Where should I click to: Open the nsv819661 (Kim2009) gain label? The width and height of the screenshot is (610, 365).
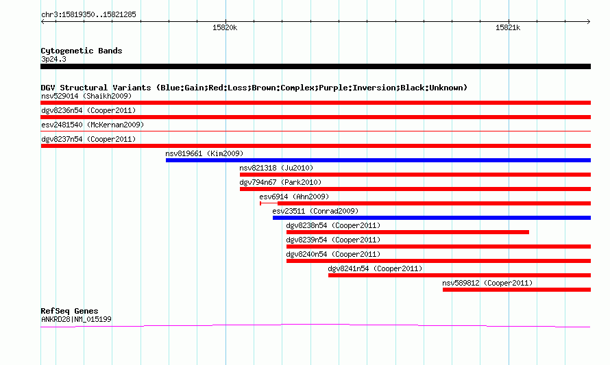point(204,153)
